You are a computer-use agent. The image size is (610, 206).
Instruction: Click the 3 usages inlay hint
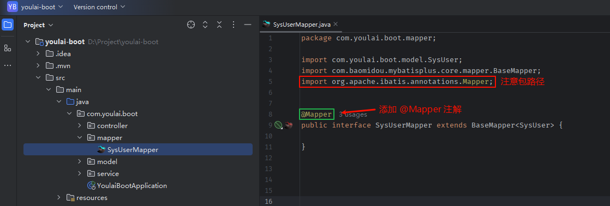(x=353, y=114)
